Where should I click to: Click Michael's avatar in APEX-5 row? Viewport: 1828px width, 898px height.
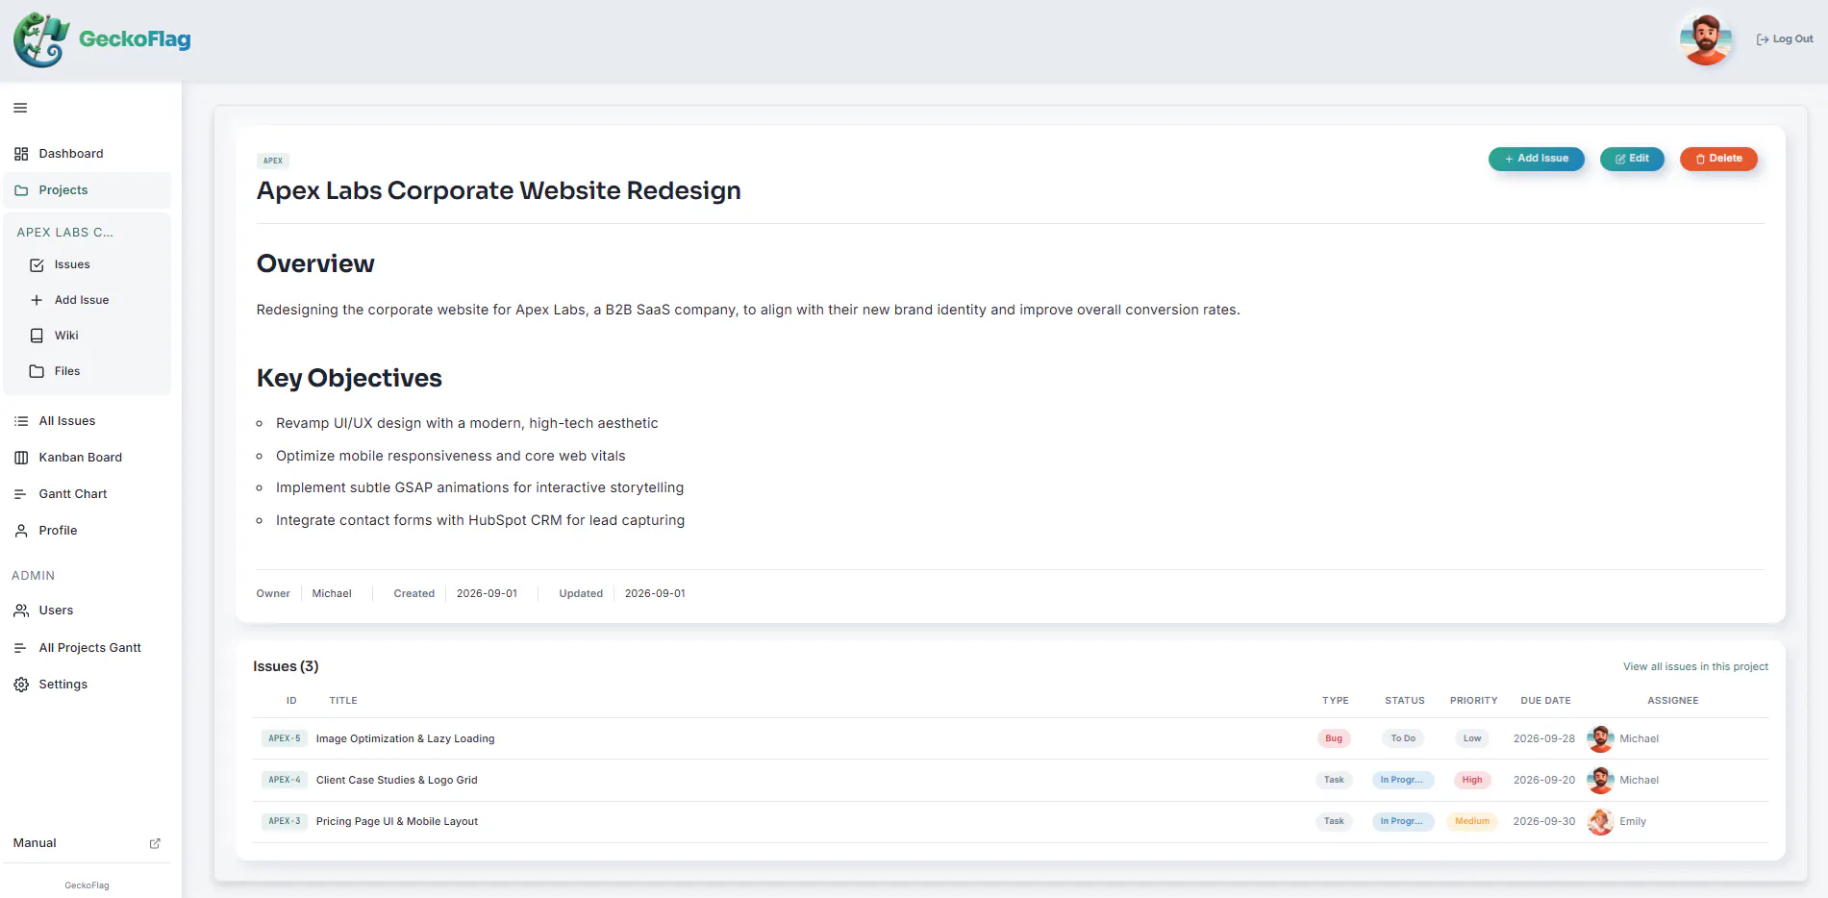pos(1600,738)
